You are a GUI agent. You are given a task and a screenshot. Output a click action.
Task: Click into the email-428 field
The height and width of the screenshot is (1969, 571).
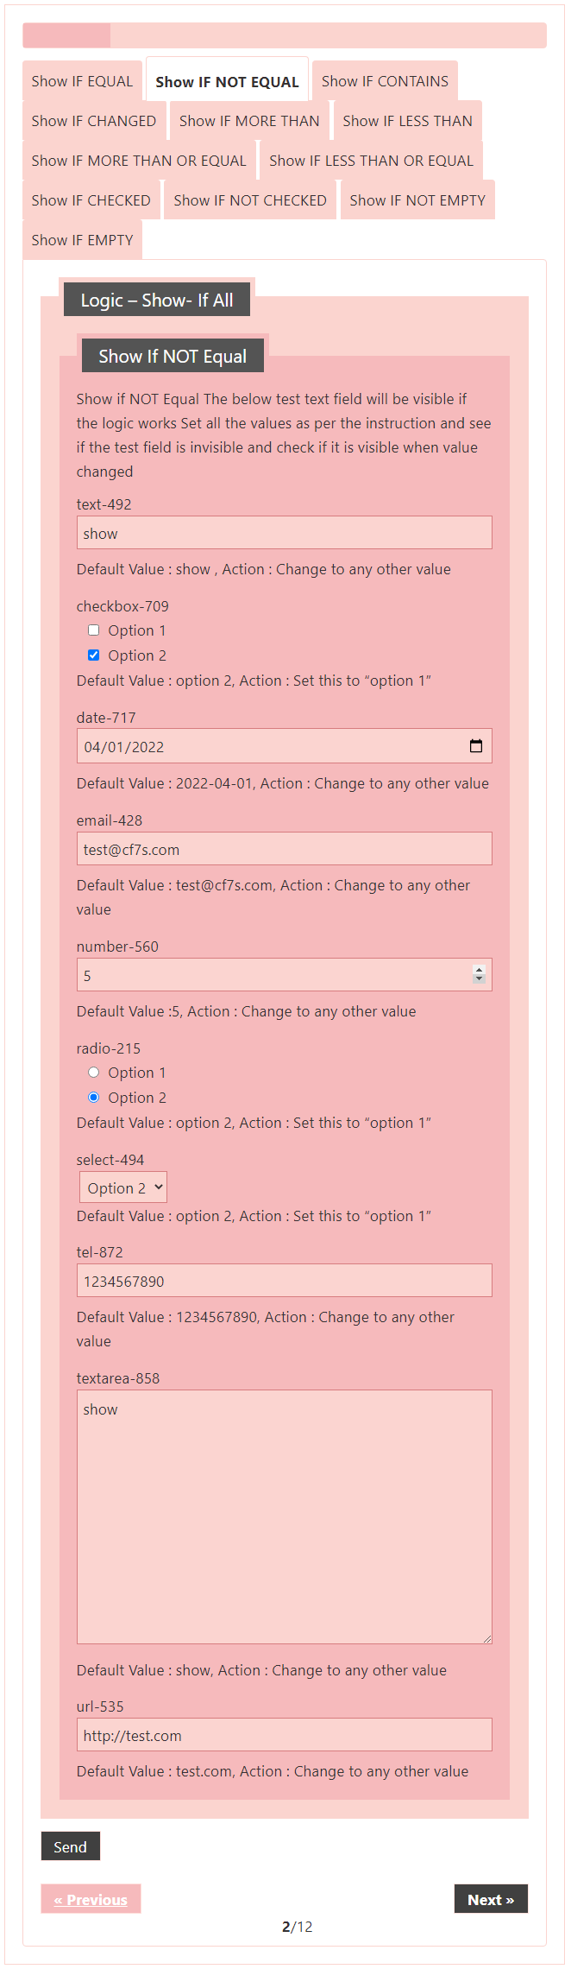[285, 849]
